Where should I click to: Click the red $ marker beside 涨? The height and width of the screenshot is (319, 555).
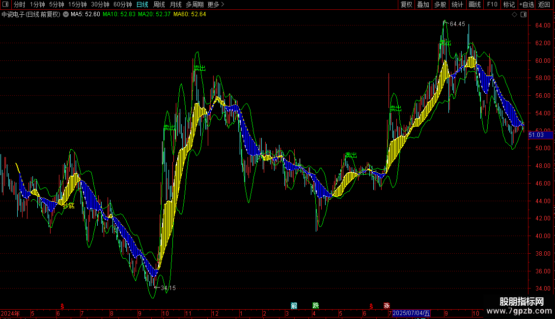point(371,306)
